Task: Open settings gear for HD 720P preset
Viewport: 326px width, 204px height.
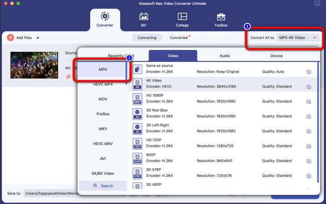Action: 308,146
